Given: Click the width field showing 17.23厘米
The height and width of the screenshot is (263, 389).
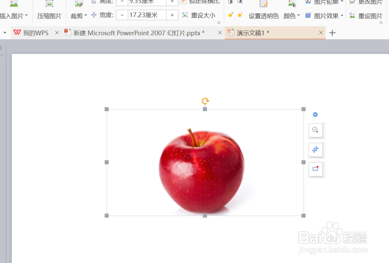Looking at the screenshot, I should click(x=147, y=15).
